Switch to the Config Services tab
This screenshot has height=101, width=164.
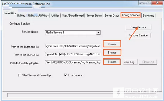pos(131,15)
